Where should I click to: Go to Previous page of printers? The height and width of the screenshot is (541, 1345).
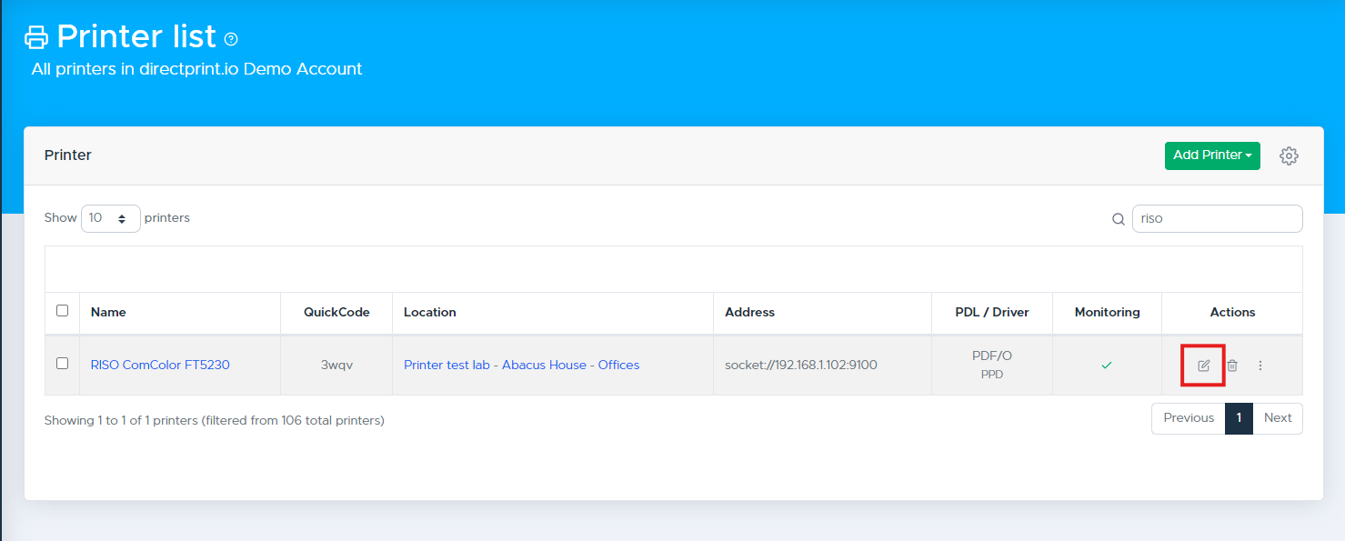click(1189, 418)
